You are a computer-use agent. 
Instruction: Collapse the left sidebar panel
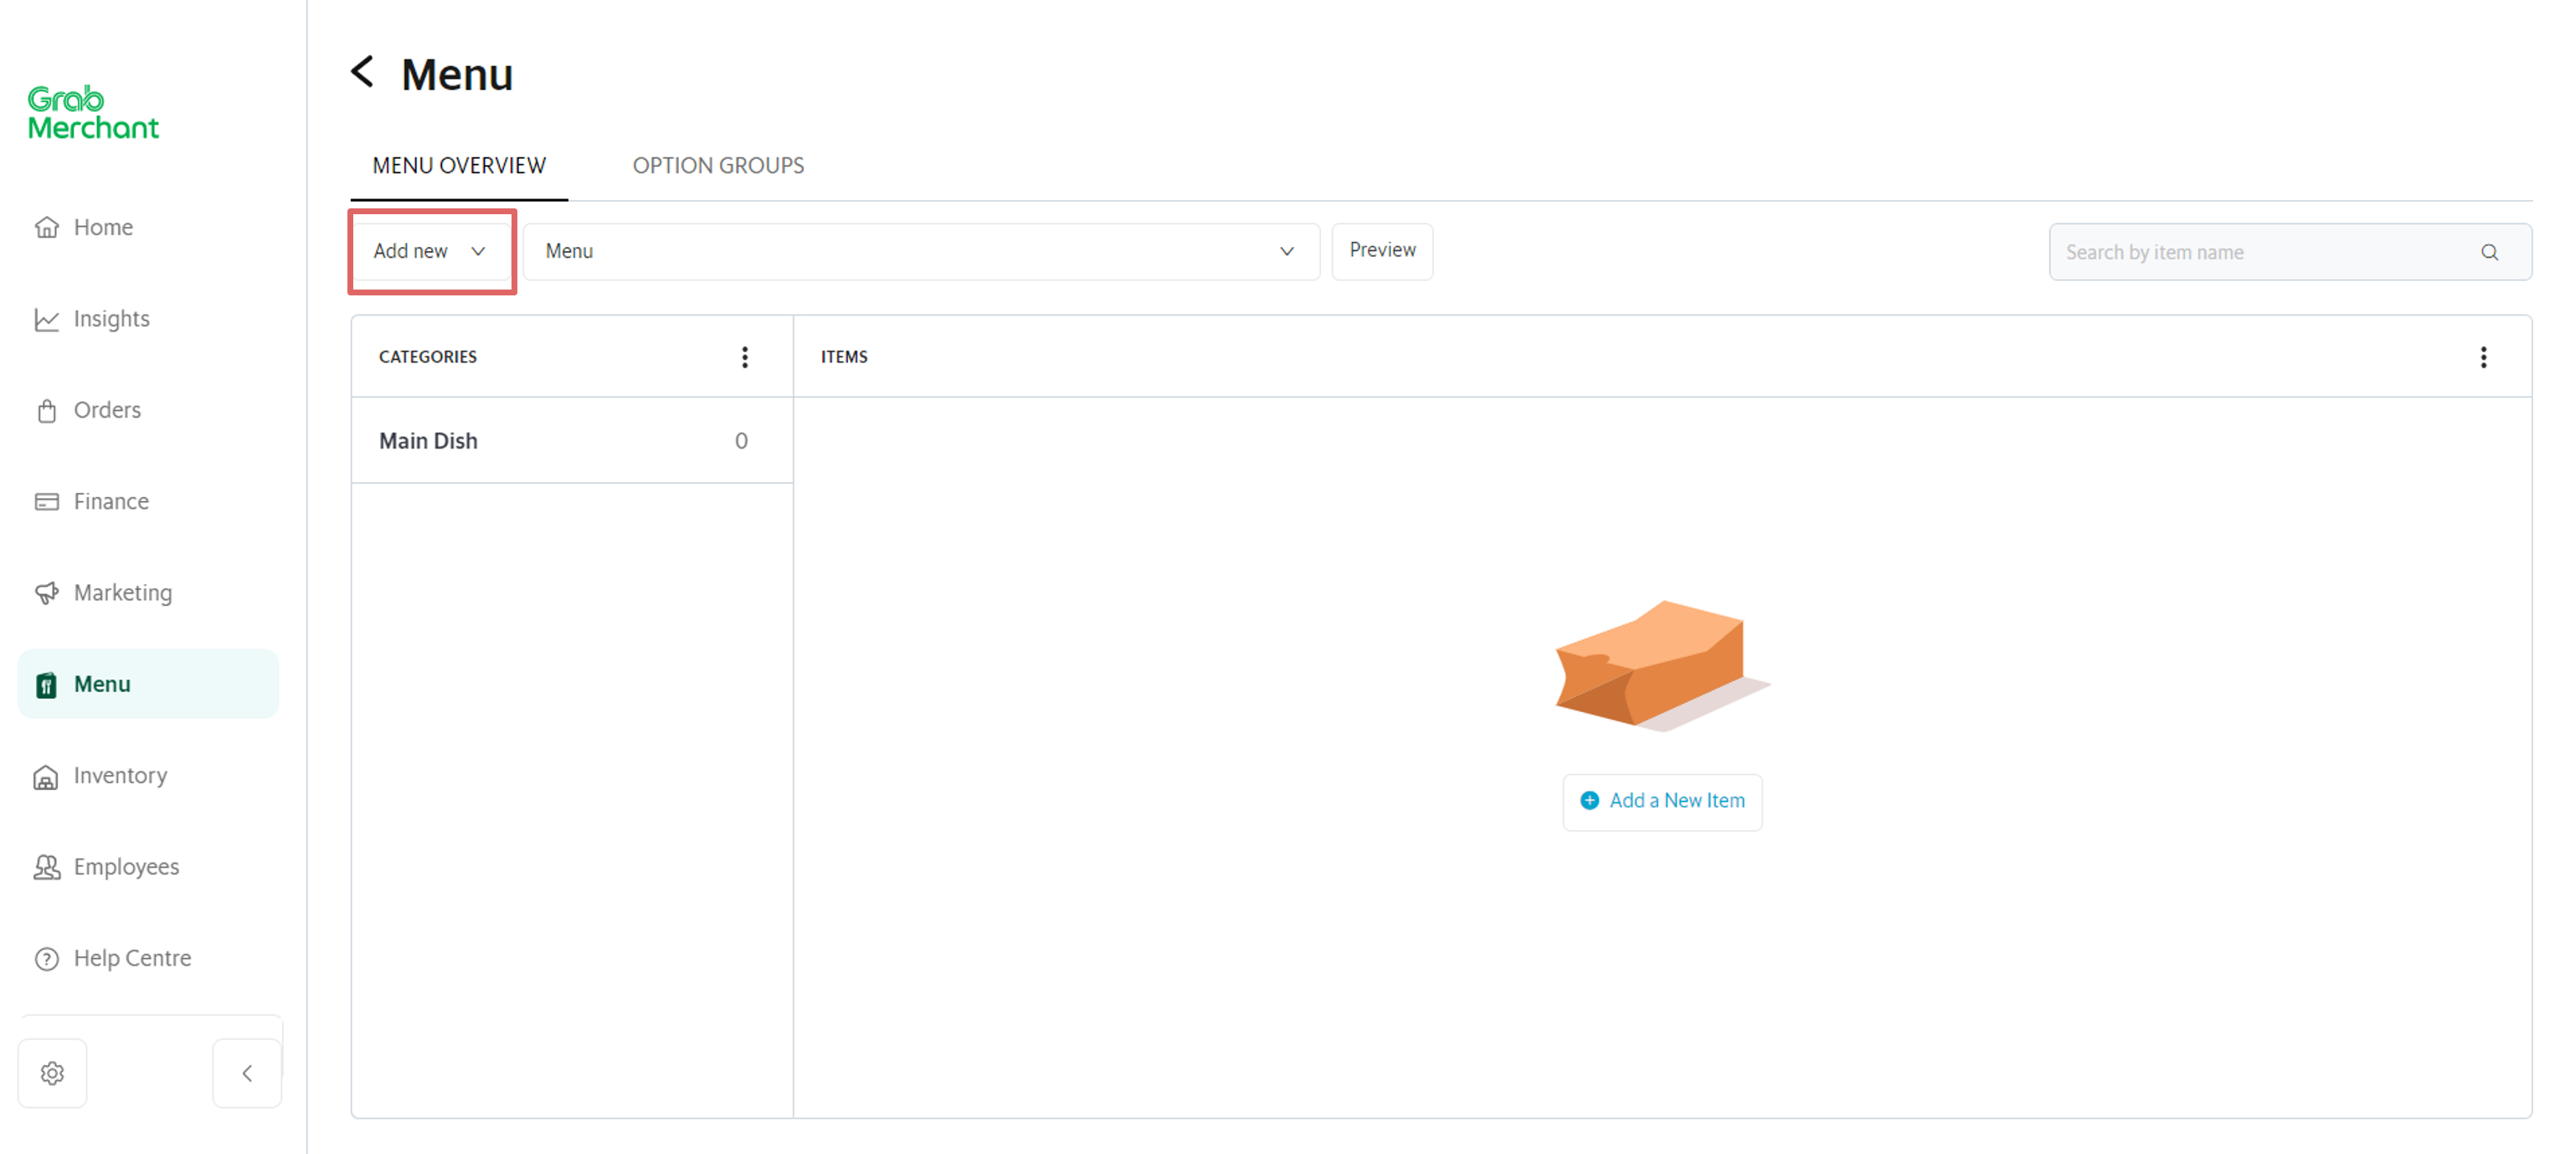tap(246, 1072)
